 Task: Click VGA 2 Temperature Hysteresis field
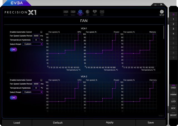36,88
